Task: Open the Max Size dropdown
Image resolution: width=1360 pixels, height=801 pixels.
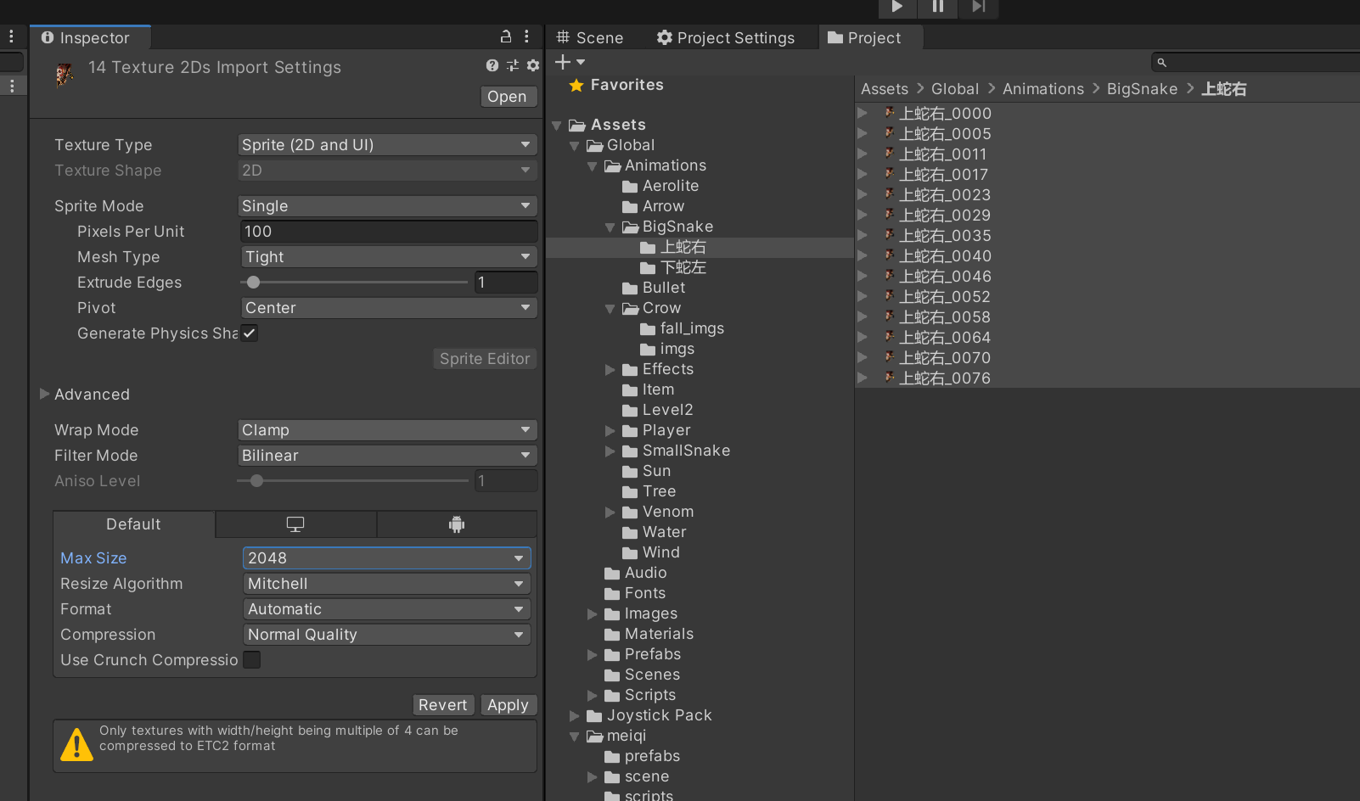Action: point(386,558)
